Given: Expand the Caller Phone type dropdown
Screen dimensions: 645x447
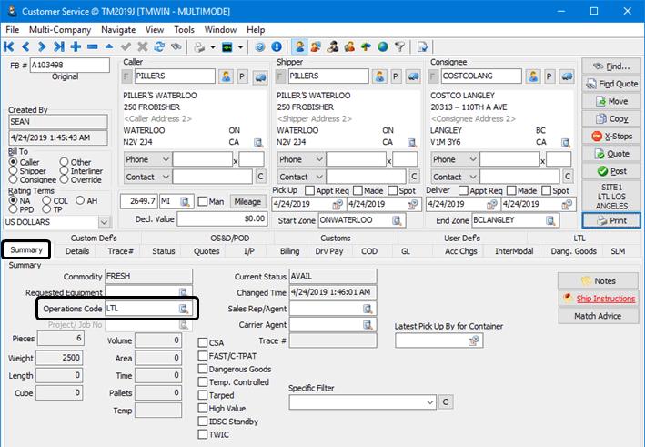Looking at the screenshot, I should pos(165,159).
